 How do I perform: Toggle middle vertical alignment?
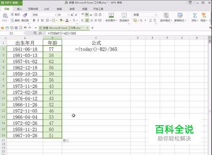click(x=87, y=14)
